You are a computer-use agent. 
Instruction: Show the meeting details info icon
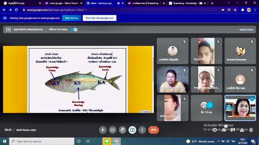tap(215, 130)
